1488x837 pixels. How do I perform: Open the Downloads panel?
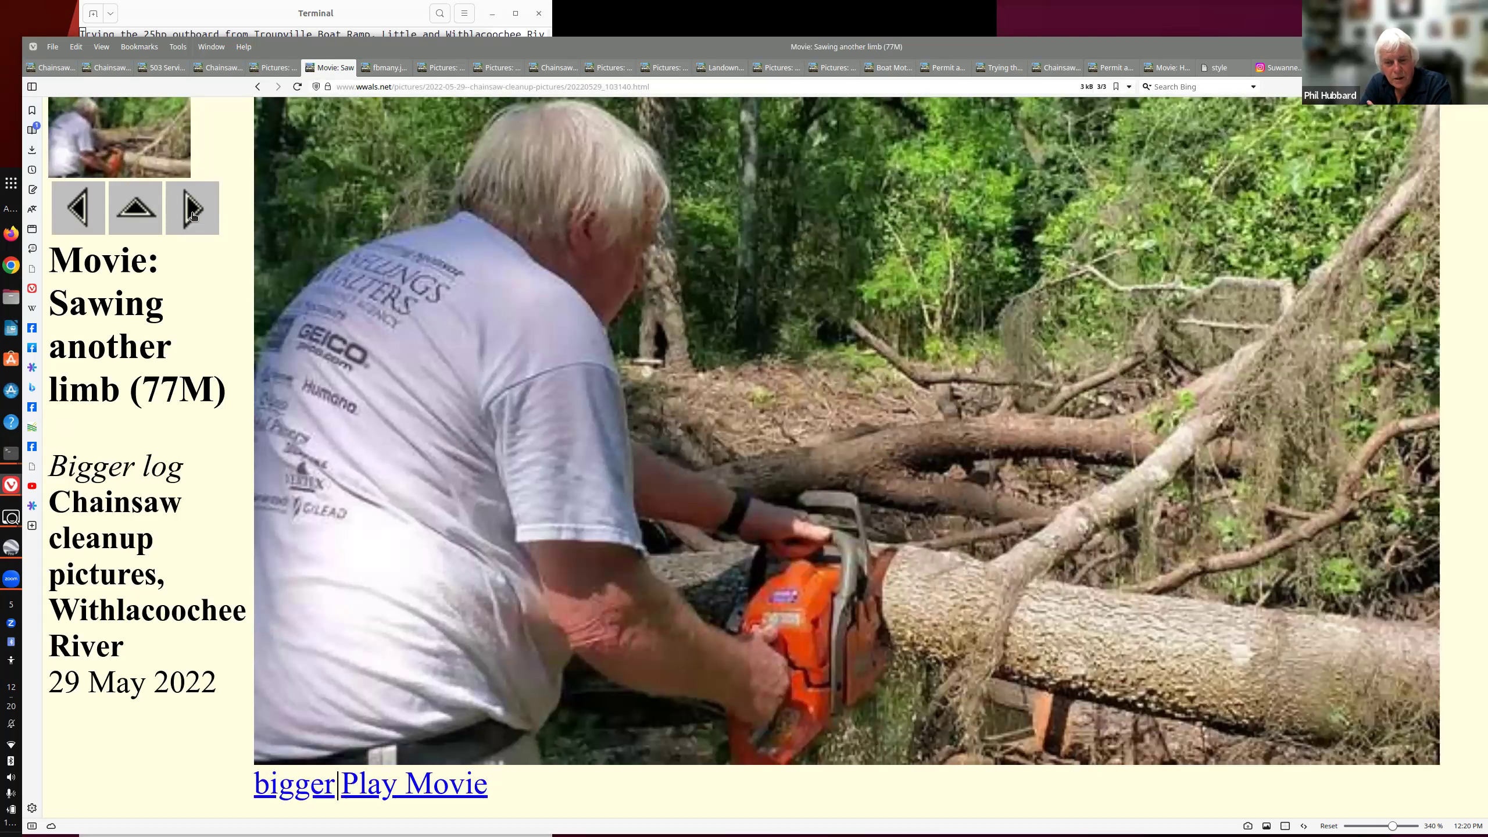pyautogui.click(x=32, y=150)
